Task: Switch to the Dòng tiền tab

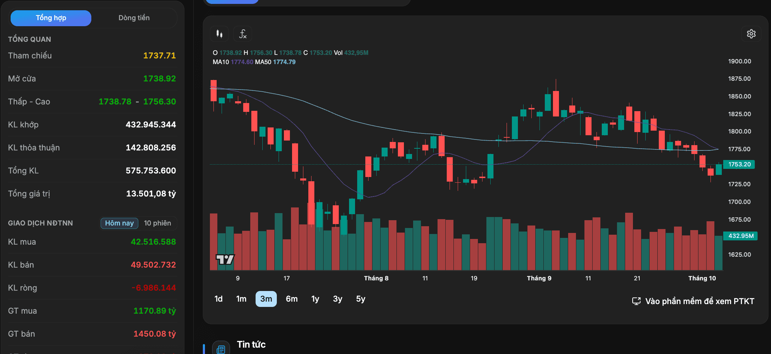Action: 134,18
